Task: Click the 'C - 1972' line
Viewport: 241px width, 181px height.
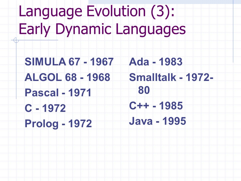Action: (x=45, y=108)
